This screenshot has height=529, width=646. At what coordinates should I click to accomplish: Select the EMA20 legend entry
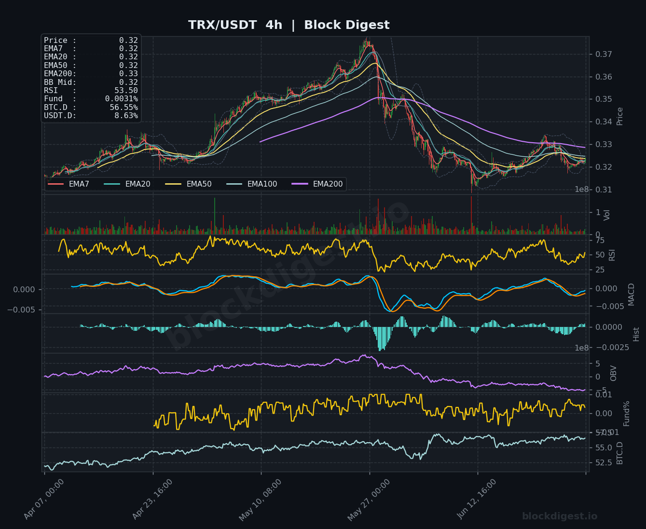127,184
